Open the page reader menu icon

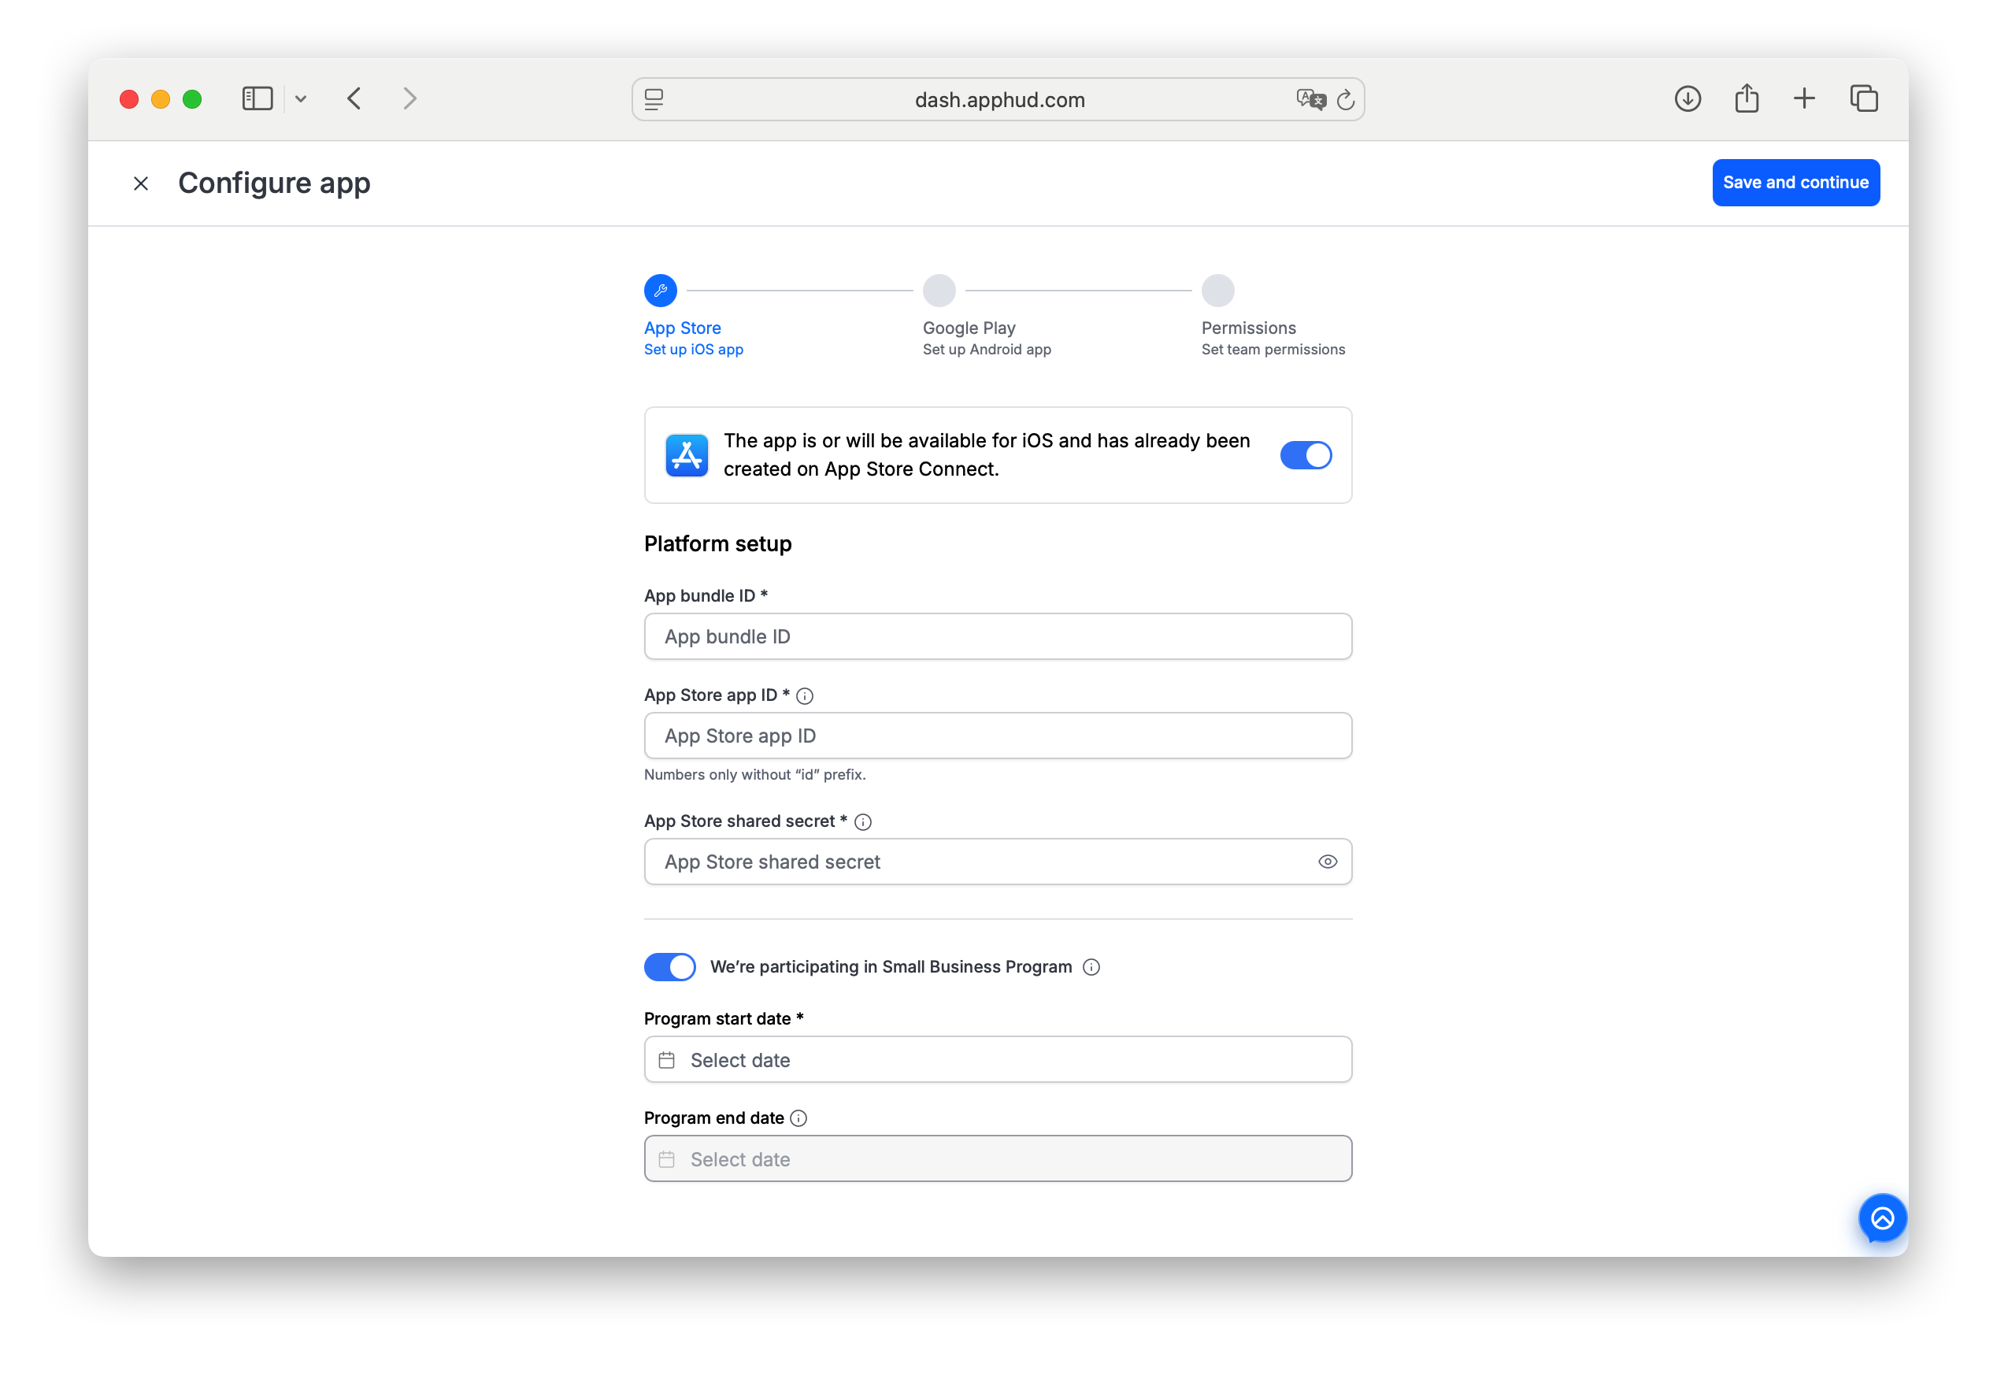click(654, 100)
